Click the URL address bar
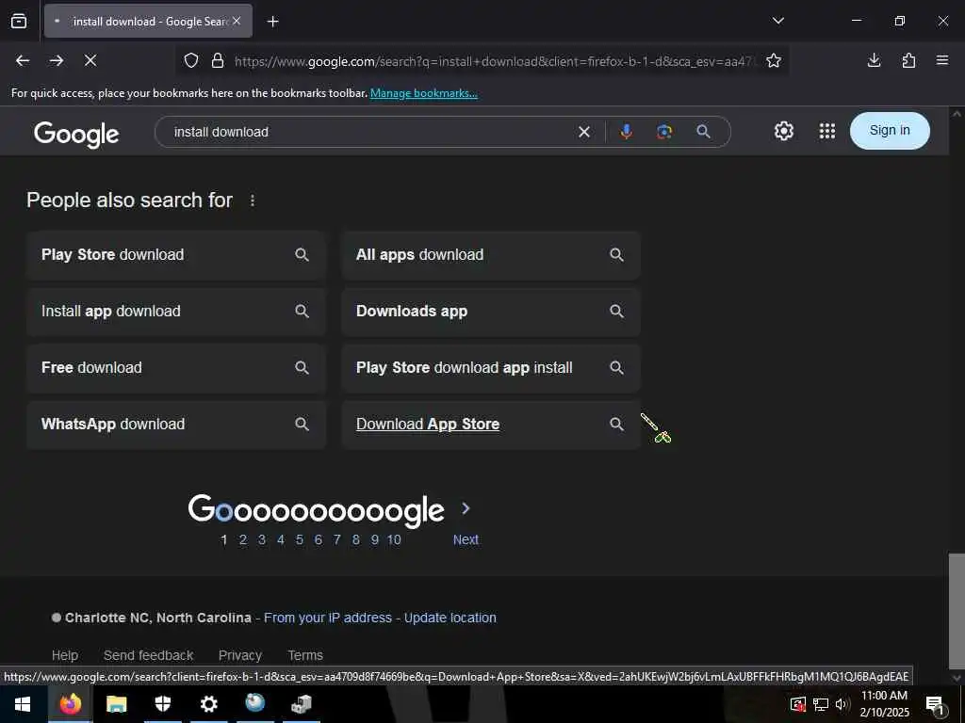Screen dimensions: 965x723 point(492,61)
